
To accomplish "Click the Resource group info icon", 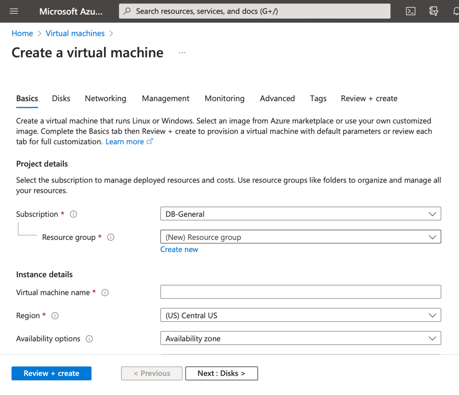I will [x=111, y=237].
